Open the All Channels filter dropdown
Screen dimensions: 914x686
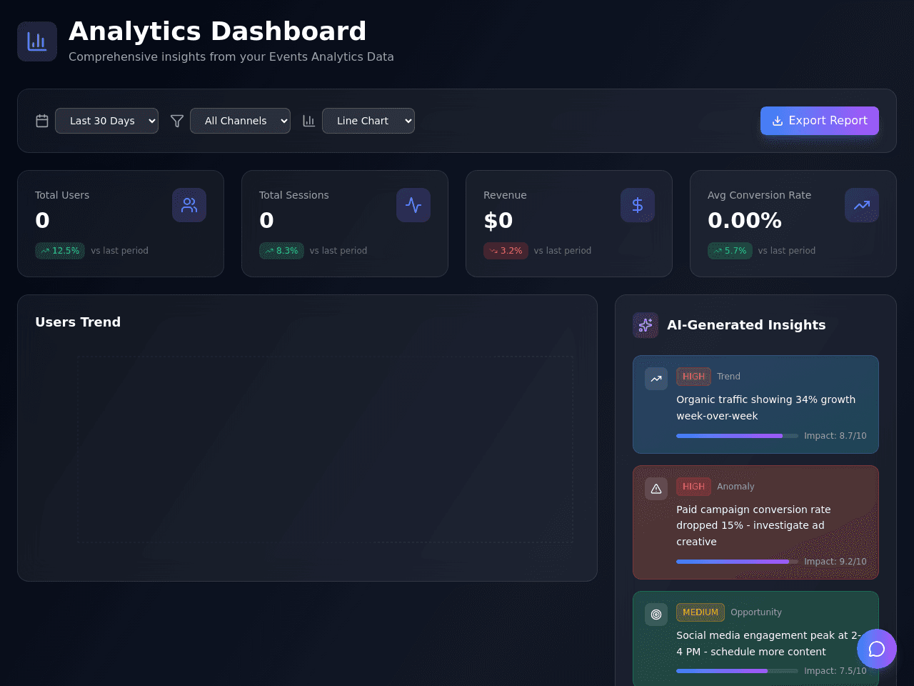[x=240, y=121]
